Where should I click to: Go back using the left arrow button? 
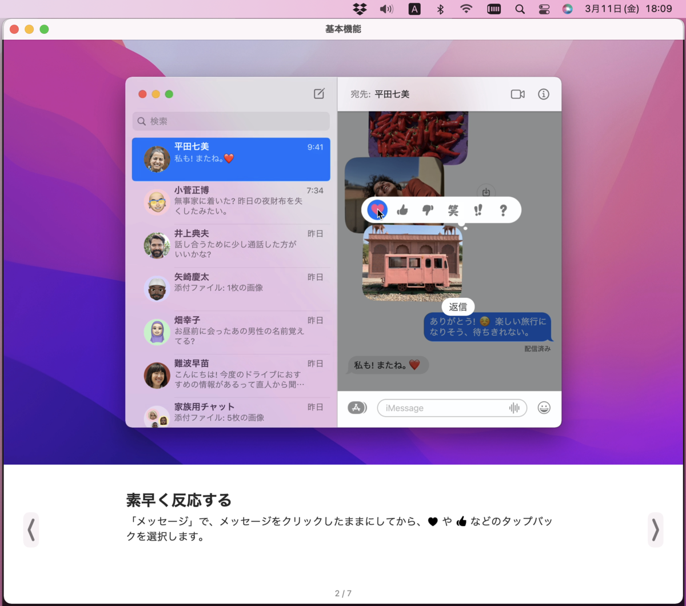click(x=31, y=529)
